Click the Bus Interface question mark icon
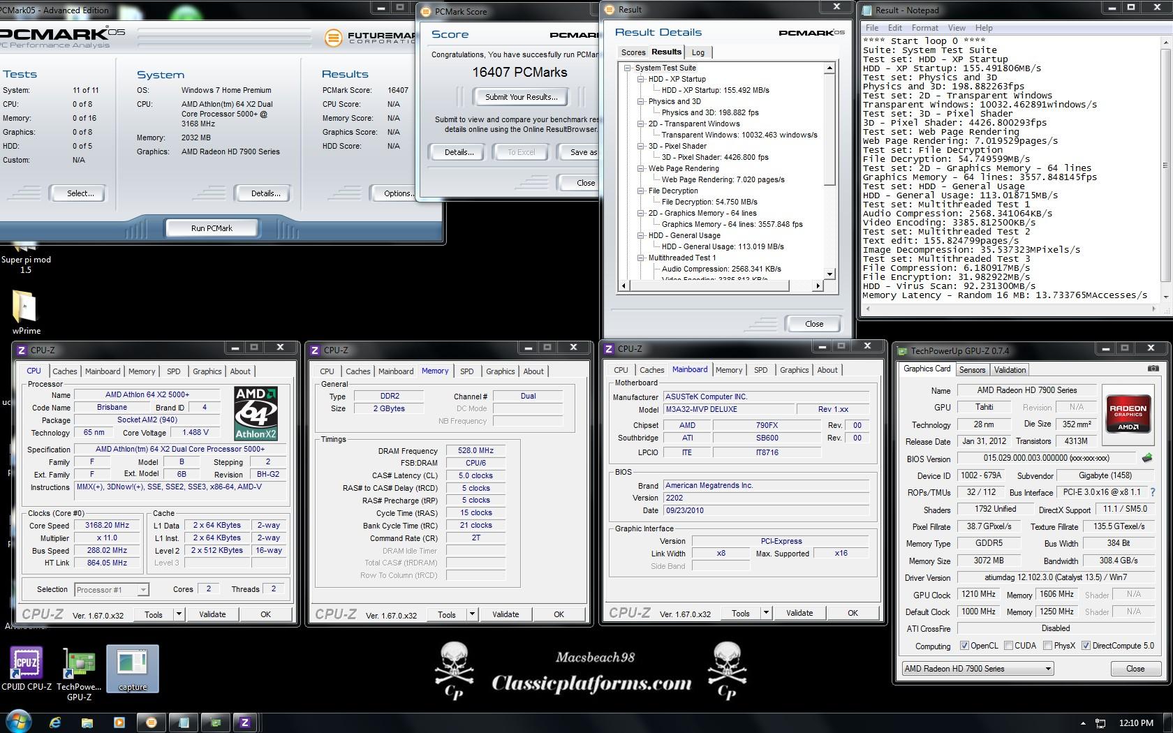Screen dimensions: 1173x733 point(1153,492)
